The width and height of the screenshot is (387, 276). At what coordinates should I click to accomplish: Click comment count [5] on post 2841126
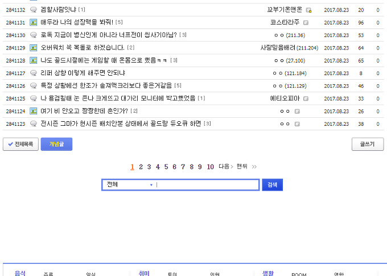178,85
